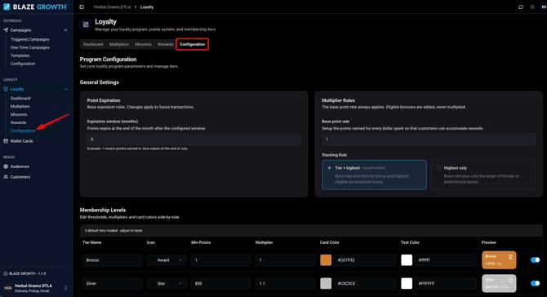Click the Bronze Min Points field
The height and width of the screenshot is (297, 547).
[x=220, y=260]
